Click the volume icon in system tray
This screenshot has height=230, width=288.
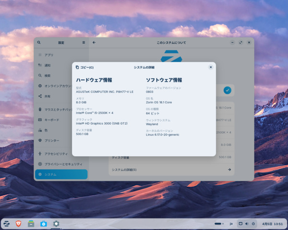(247, 224)
